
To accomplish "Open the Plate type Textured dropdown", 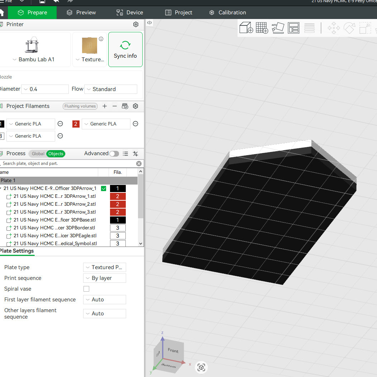I will (x=105, y=267).
